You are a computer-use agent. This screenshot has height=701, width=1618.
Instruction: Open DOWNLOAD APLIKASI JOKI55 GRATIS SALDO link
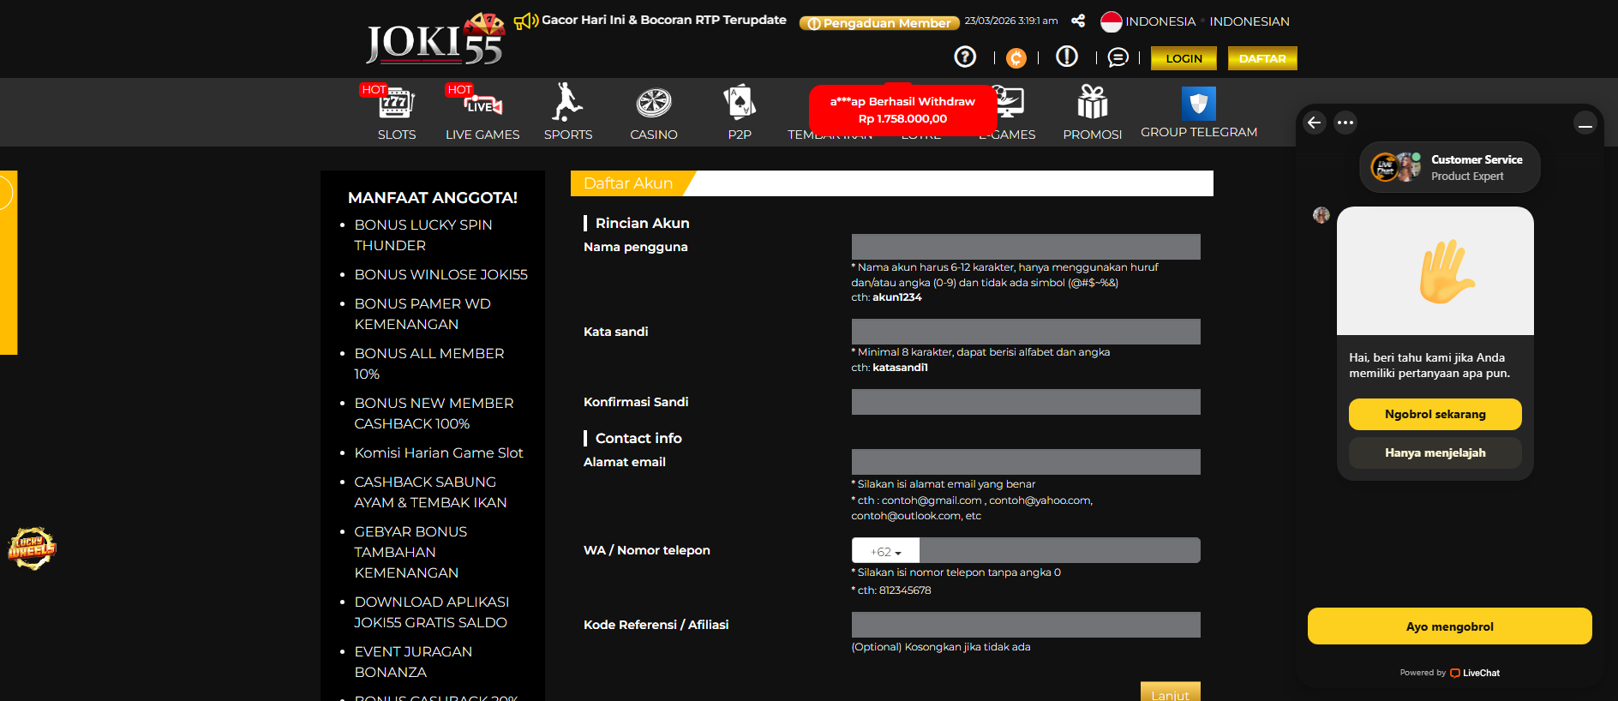click(432, 612)
